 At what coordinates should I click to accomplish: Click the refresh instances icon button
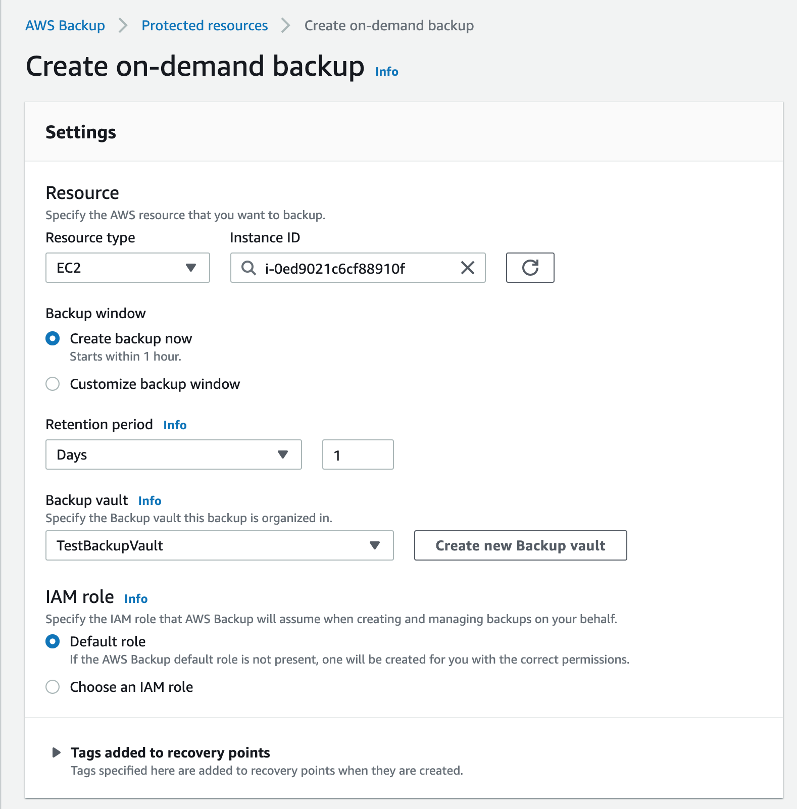click(530, 268)
